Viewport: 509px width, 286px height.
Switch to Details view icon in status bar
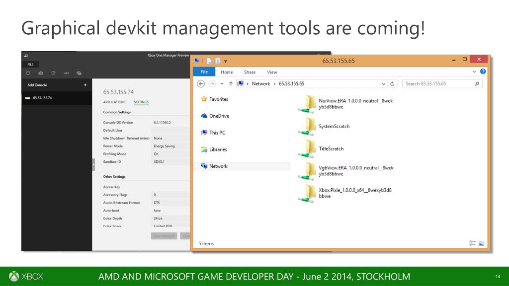(473, 243)
